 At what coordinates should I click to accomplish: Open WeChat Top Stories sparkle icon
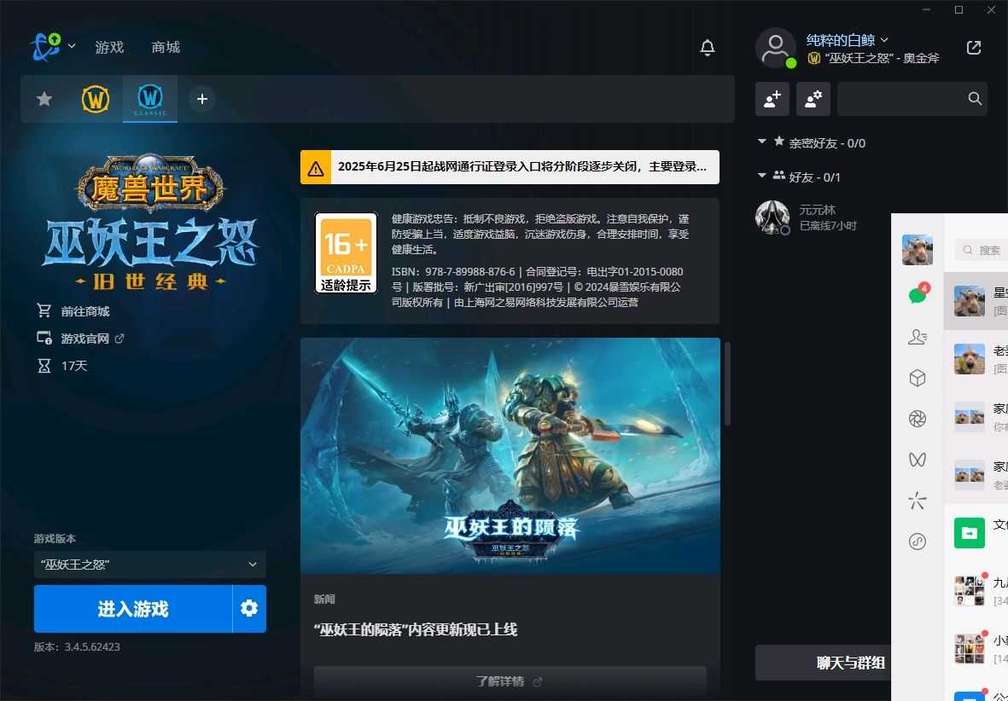918,501
